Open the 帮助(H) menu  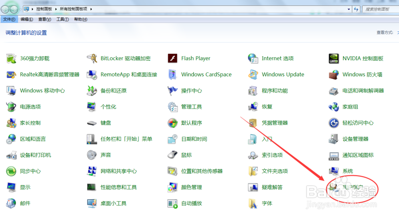tap(81, 19)
